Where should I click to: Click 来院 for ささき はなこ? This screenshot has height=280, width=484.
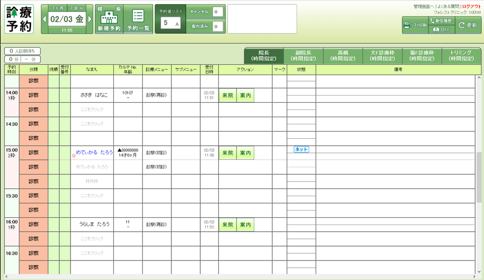click(228, 96)
